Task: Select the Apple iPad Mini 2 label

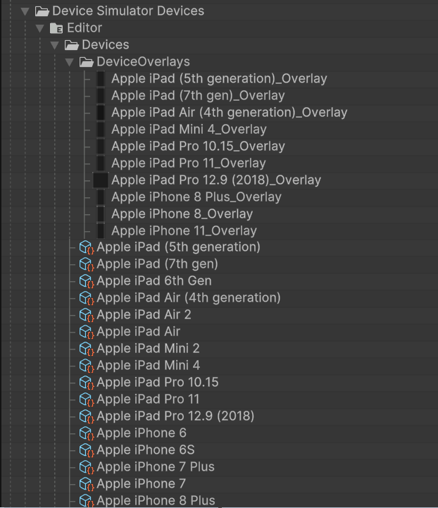Action: tap(148, 349)
